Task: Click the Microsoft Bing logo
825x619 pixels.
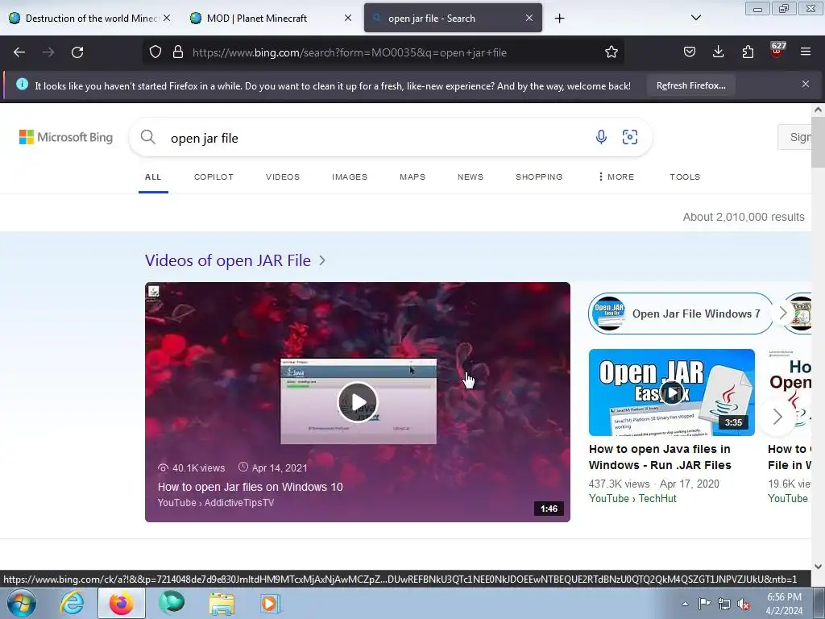Action: (x=66, y=137)
